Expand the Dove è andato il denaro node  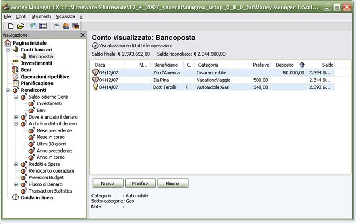click(x=16, y=117)
